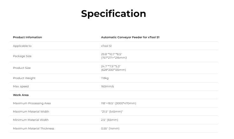Click the Applicable to row label
This screenshot has width=234, height=139.
22,46
